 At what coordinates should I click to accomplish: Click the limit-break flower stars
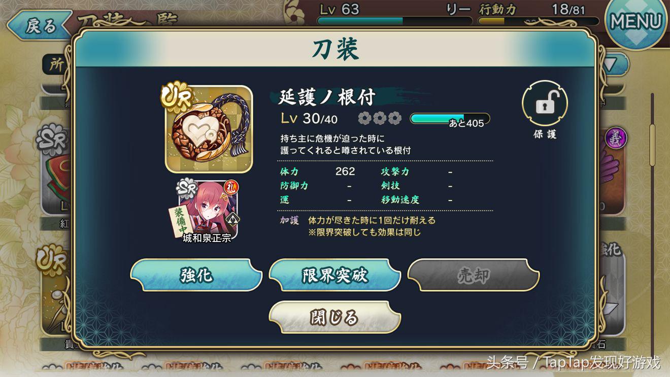(x=380, y=119)
